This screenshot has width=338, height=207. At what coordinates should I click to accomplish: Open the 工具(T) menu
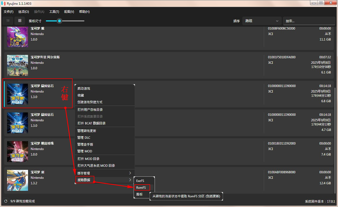click(x=54, y=12)
